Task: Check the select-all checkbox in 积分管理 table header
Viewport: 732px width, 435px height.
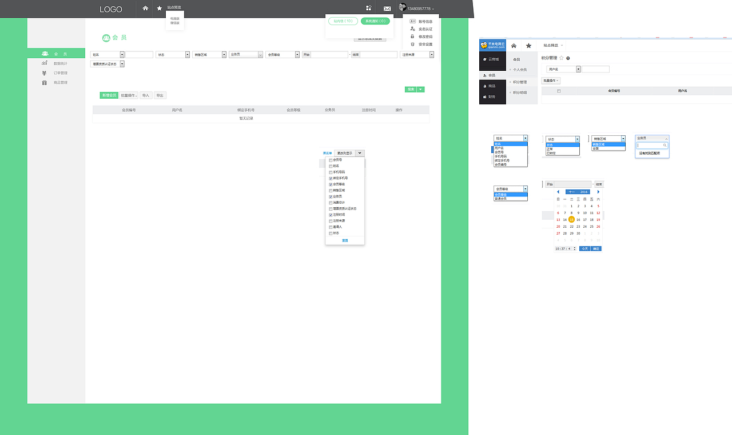Action: click(x=559, y=91)
